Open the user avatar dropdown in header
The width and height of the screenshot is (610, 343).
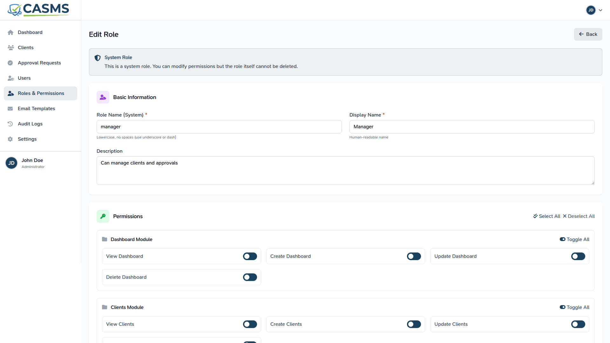pyautogui.click(x=594, y=10)
